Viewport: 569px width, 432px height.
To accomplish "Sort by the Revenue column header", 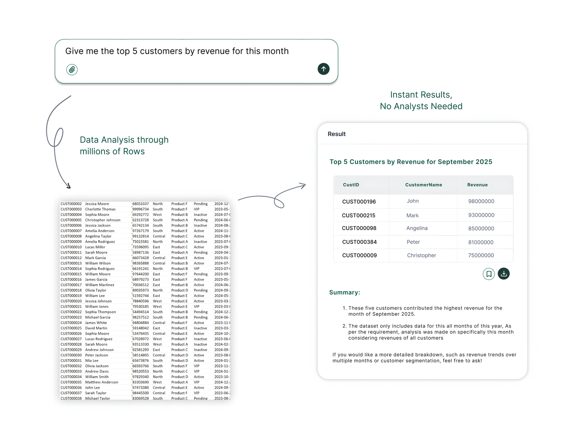I will [x=477, y=185].
